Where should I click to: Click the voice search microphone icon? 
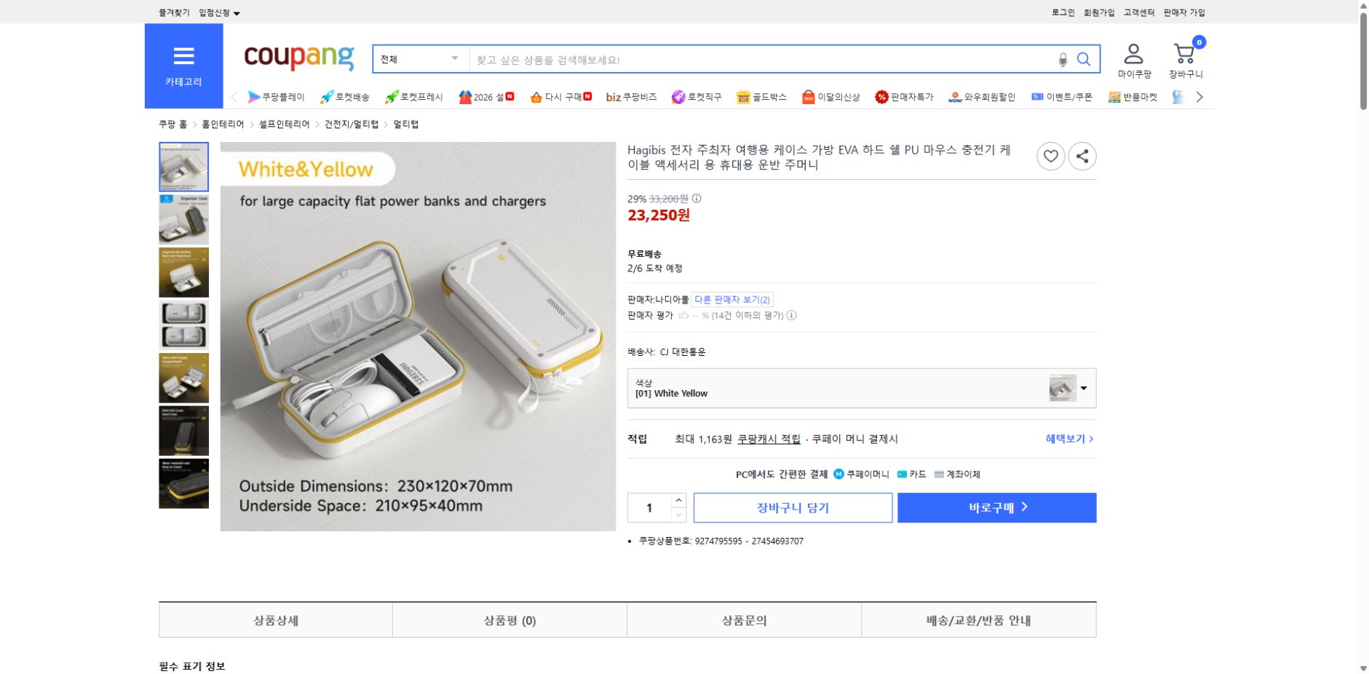pos(1064,59)
